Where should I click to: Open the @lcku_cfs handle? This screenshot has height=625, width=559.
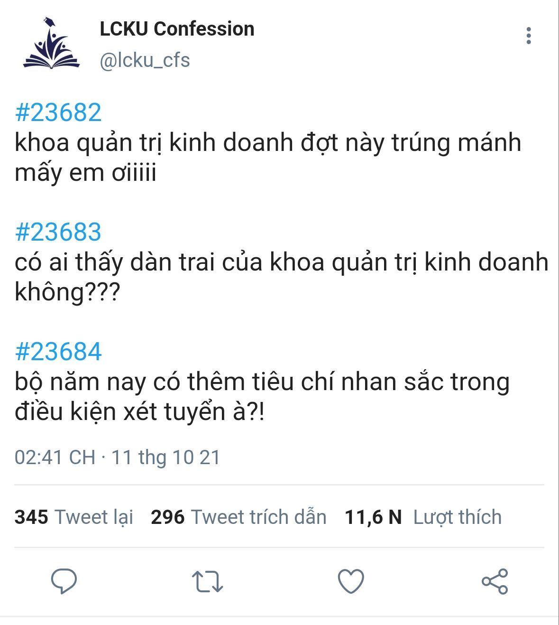pos(145,61)
